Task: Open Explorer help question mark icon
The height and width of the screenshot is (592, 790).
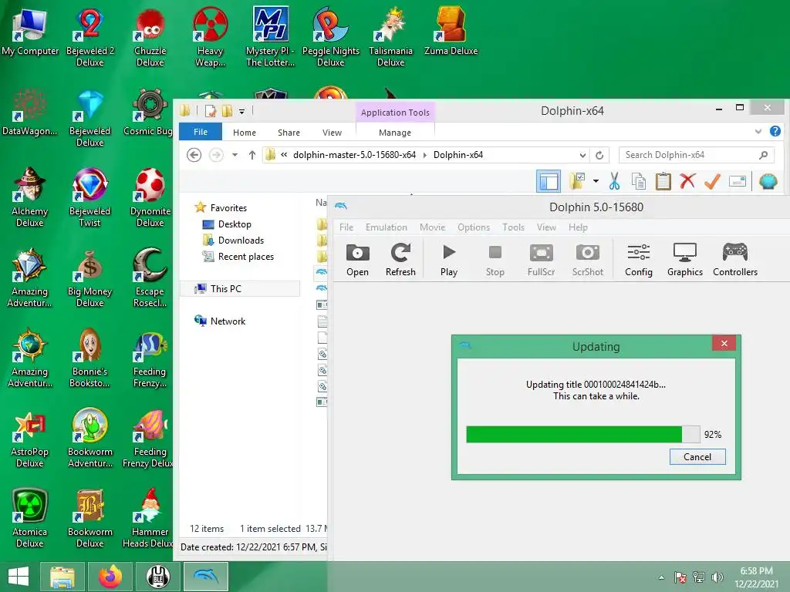Action: [775, 131]
